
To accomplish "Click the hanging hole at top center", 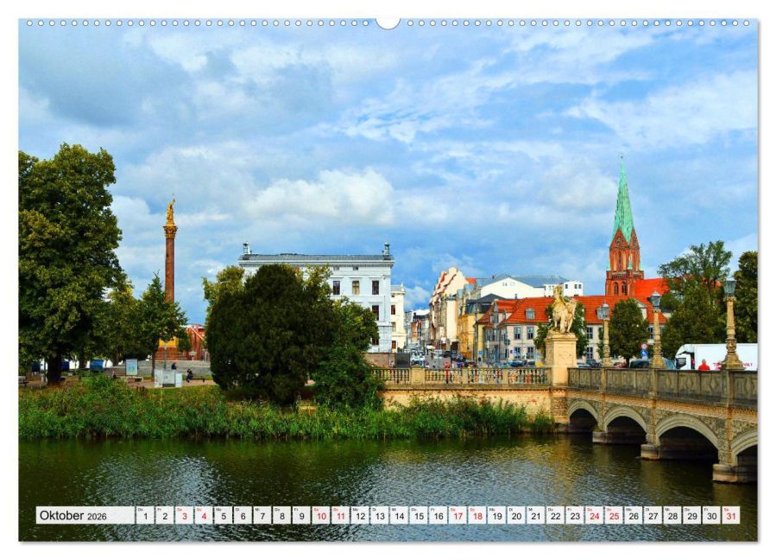I will click(388, 22).
